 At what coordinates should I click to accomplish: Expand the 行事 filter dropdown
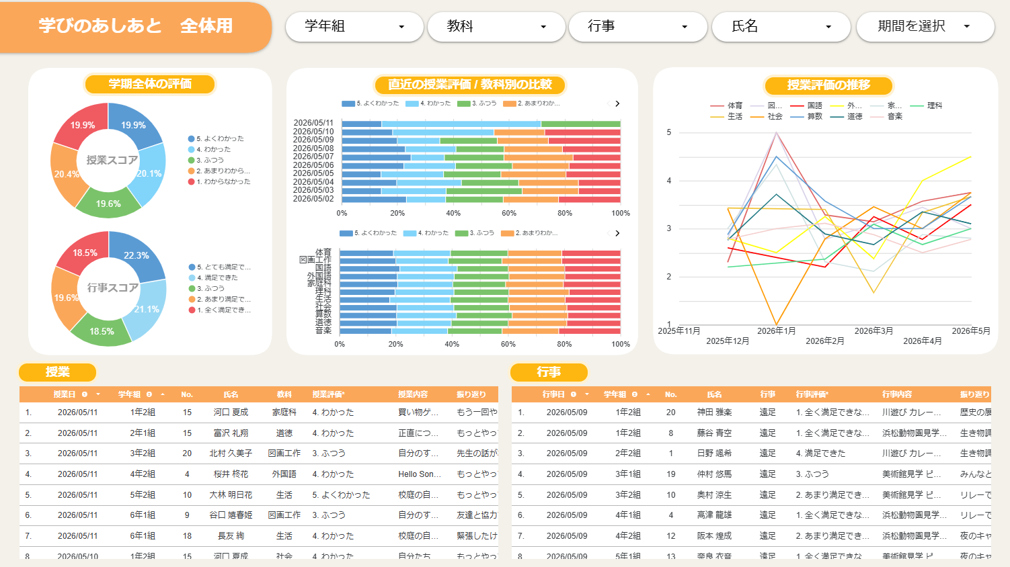(638, 27)
